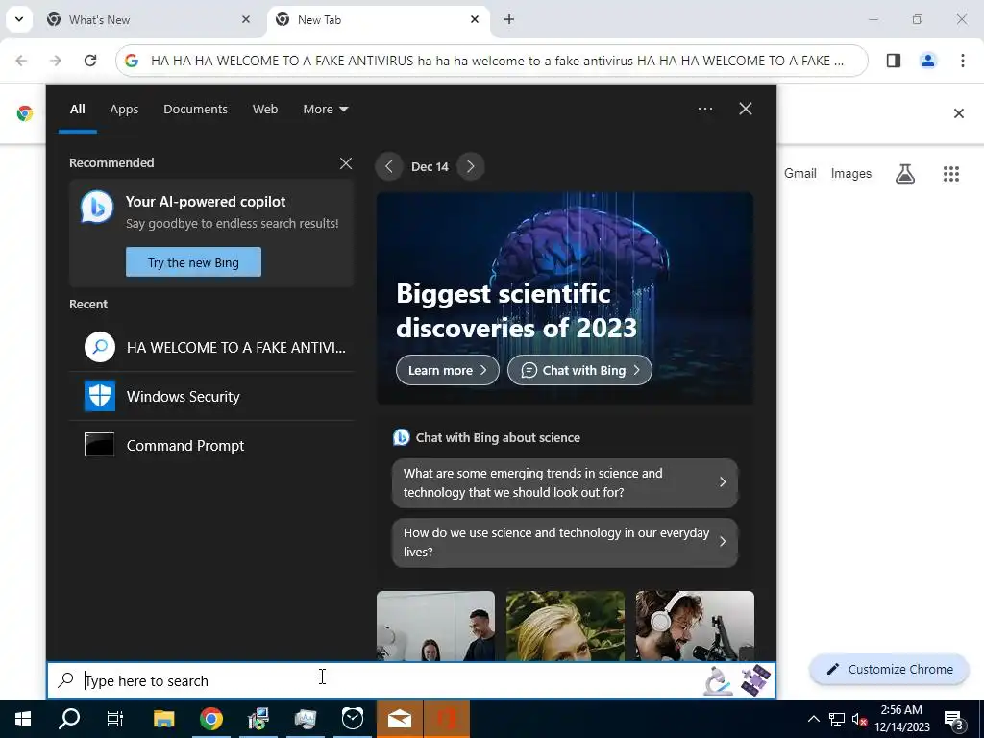
Task: Click the Bing copilot logo
Action: (97, 207)
